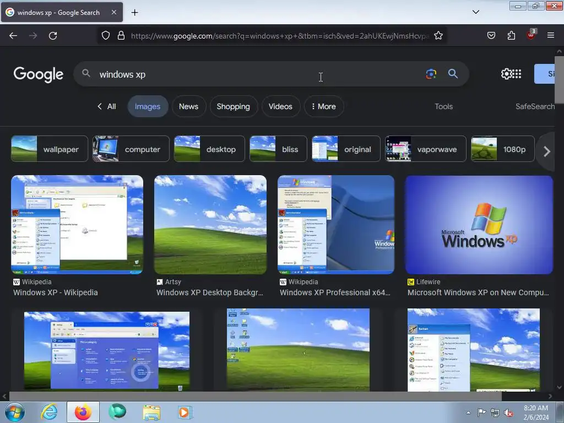The image size is (564, 423).
Task: Open a new browser tab
Action: pos(134,13)
